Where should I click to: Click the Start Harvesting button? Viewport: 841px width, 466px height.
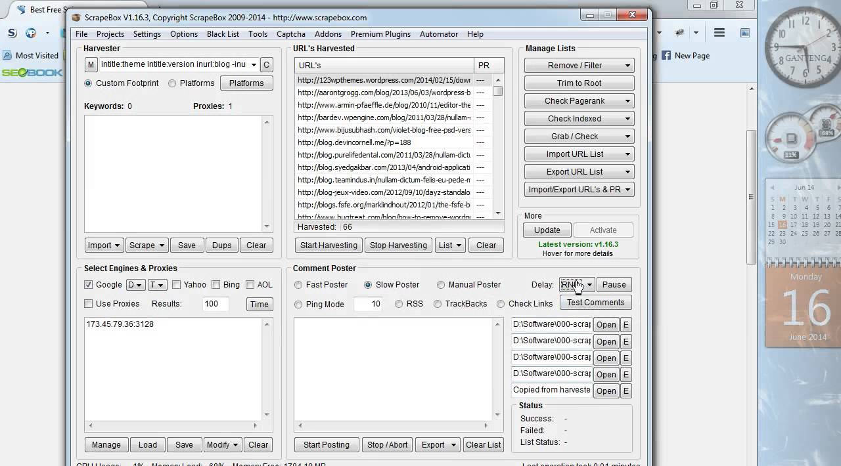329,245
